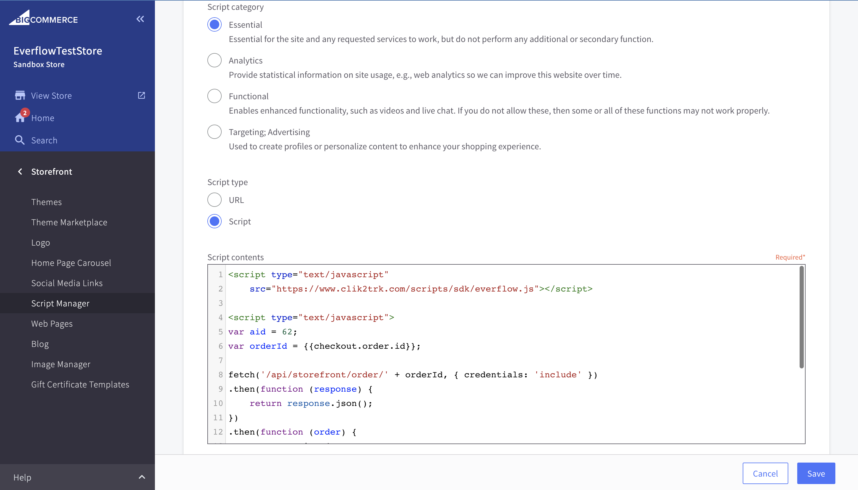Open store in new tab icon
This screenshot has height=490, width=858.
[x=142, y=95]
